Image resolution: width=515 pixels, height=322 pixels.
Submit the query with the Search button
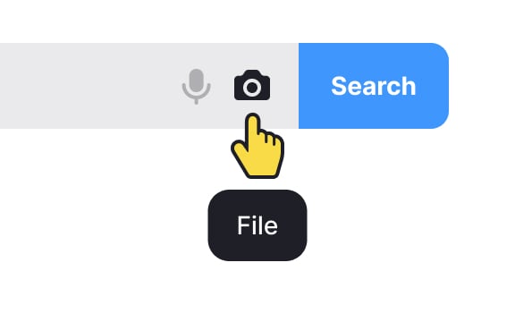(x=374, y=86)
